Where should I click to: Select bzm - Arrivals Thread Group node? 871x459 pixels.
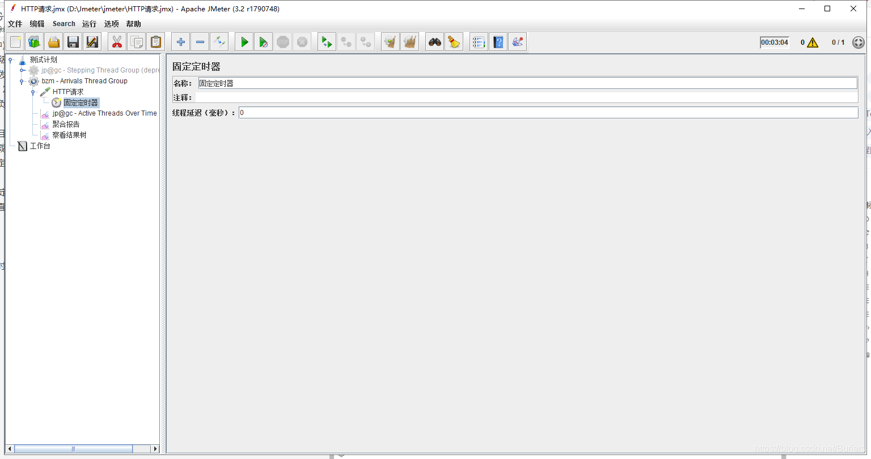click(84, 81)
